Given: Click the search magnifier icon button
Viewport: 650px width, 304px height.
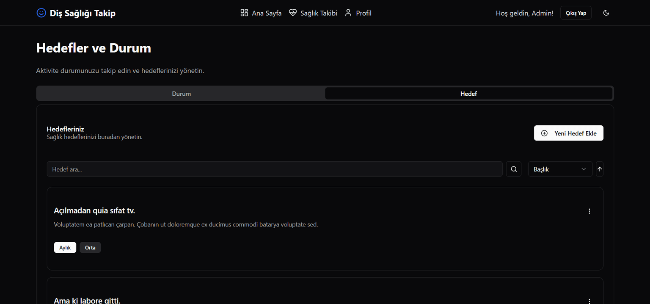Looking at the screenshot, I should (x=514, y=169).
